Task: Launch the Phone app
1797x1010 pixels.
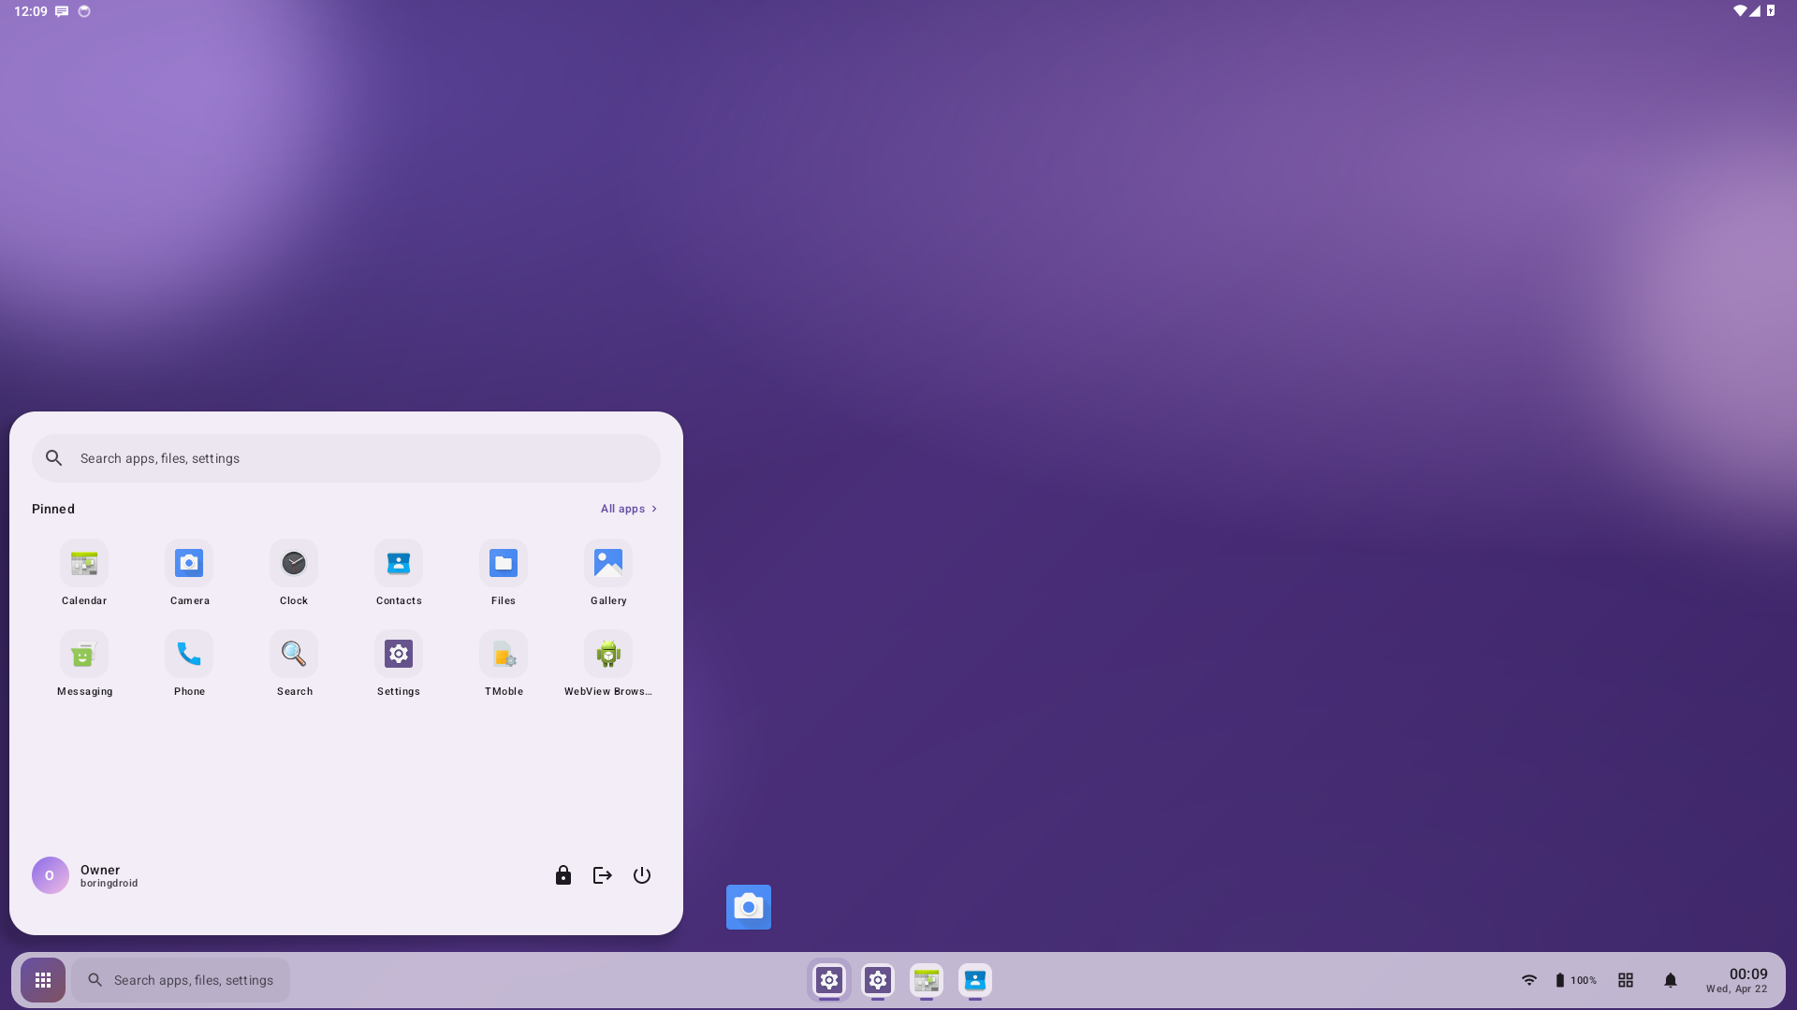Action: (x=189, y=655)
